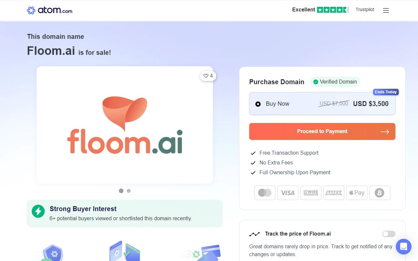Click the Trustpilot link
This screenshot has height=261, width=418.
(365, 9)
